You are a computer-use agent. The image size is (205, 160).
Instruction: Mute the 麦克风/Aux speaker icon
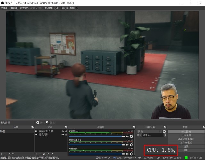(127, 136)
